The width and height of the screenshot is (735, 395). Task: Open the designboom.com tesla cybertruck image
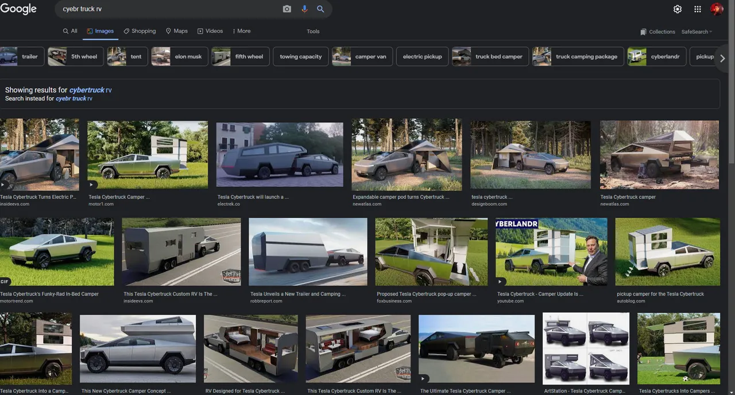531,155
